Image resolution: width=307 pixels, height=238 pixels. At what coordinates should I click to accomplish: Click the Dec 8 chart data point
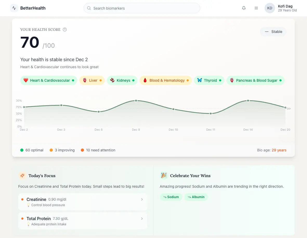(136, 101)
